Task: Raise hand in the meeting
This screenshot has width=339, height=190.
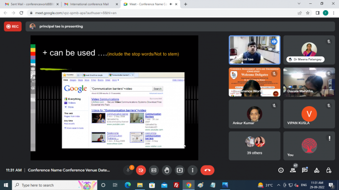Action: pos(167,170)
